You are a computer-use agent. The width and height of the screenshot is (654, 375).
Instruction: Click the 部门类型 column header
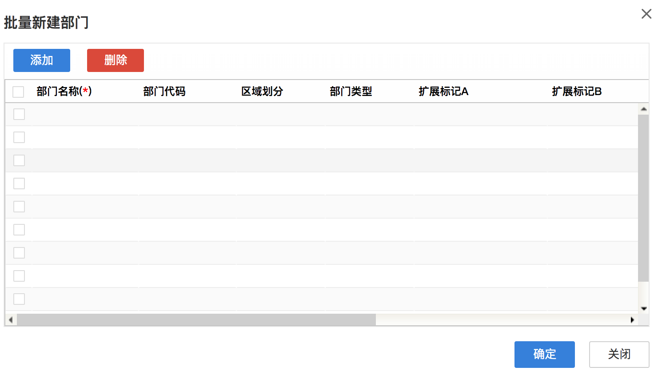pos(351,92)
